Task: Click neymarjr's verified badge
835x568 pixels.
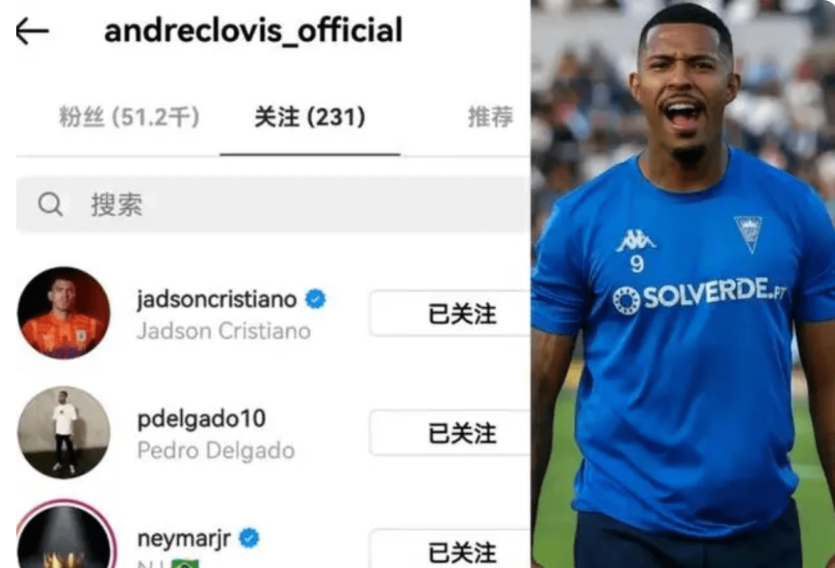Action: (249, 538)
